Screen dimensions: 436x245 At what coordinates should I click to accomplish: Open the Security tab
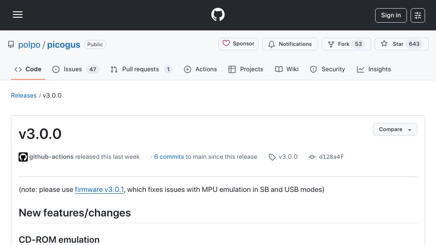point(327,69)
